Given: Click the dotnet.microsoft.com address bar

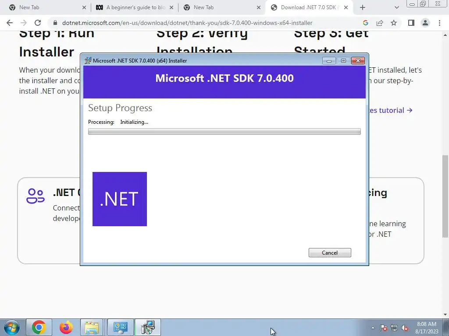Looking at the screenshot, I should 187,23.
